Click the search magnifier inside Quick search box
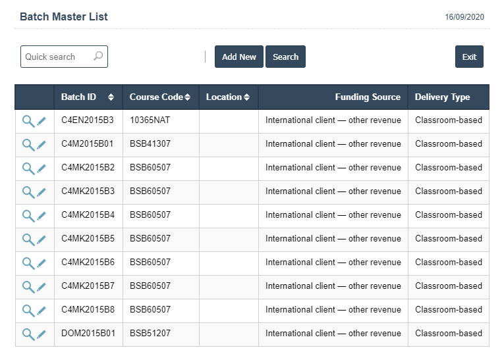This screenshot has height=352, width=502. 98,57
